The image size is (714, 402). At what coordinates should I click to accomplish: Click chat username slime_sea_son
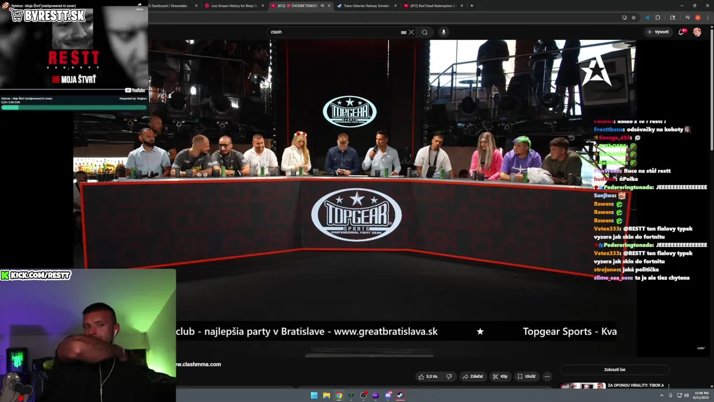pyautogui.click(x=613, y=277)
